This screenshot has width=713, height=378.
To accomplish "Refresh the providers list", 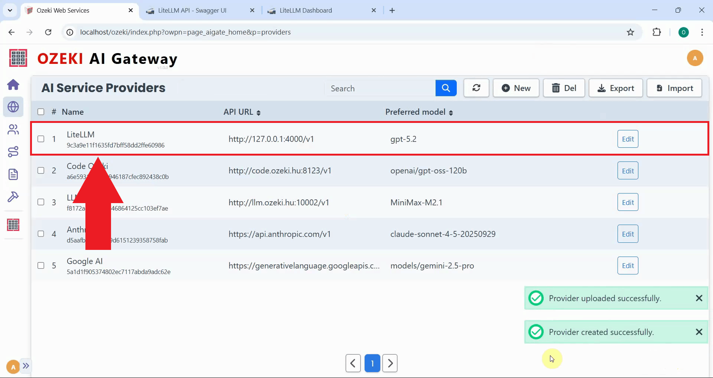I will point(476,88).
